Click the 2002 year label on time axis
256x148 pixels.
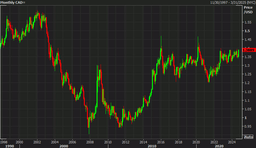(x=37, y=142)
